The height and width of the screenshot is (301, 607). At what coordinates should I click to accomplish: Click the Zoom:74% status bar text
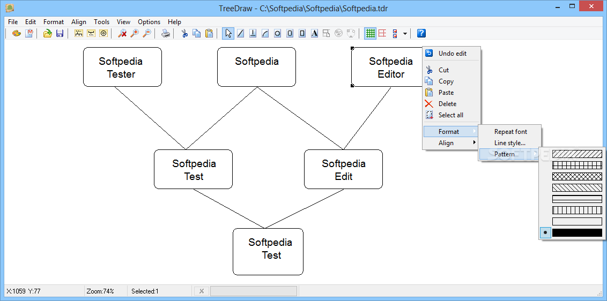[100, 291]
